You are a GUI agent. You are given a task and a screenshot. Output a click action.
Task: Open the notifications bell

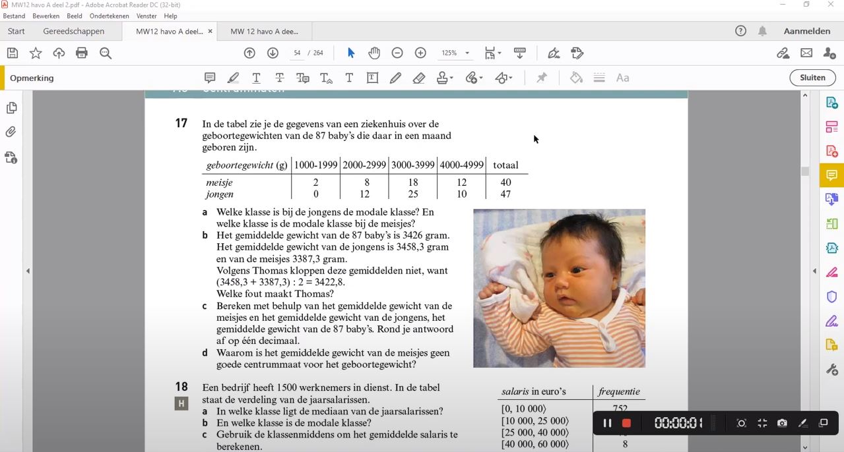click(763, 31)
